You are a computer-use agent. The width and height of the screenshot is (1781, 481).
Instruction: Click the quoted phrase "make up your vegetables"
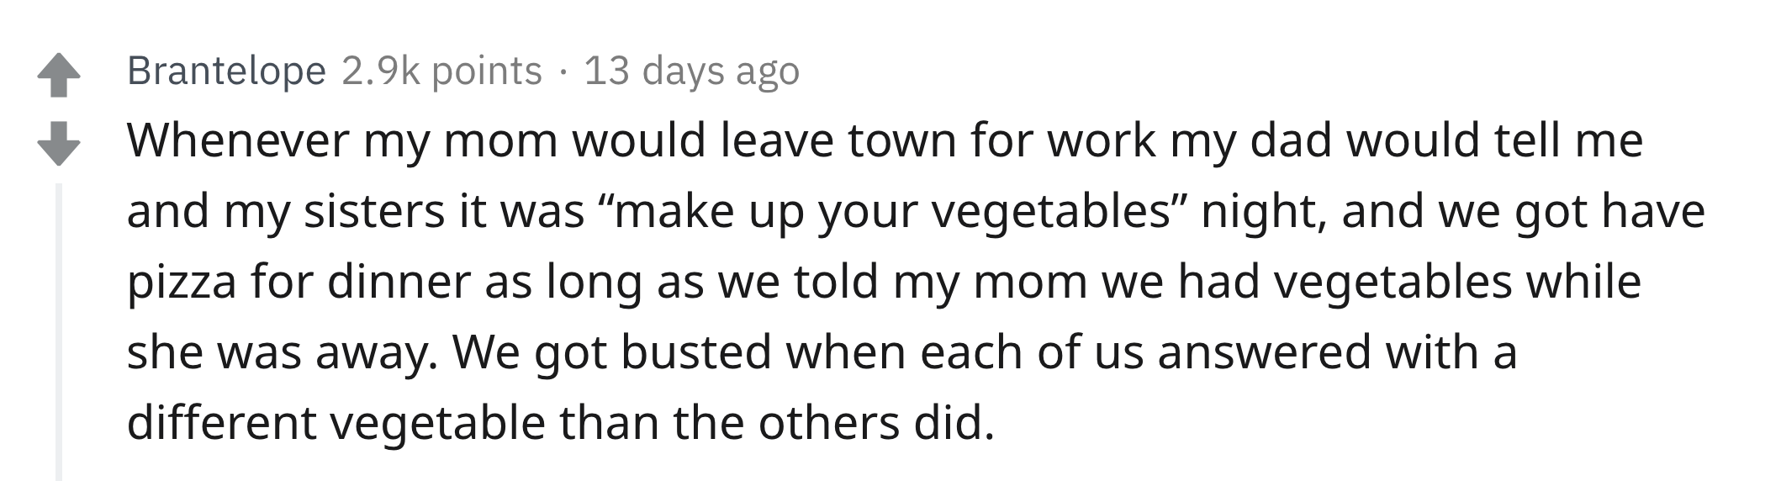tap(890, 210)
